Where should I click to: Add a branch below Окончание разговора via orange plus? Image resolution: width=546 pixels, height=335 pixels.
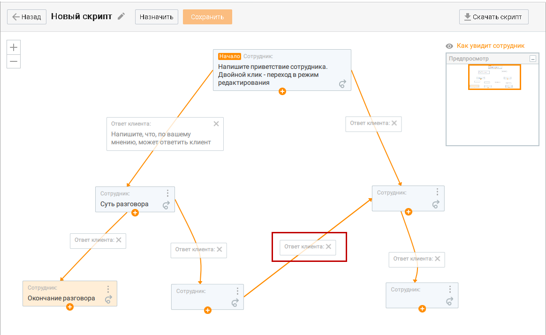[70, 307]
